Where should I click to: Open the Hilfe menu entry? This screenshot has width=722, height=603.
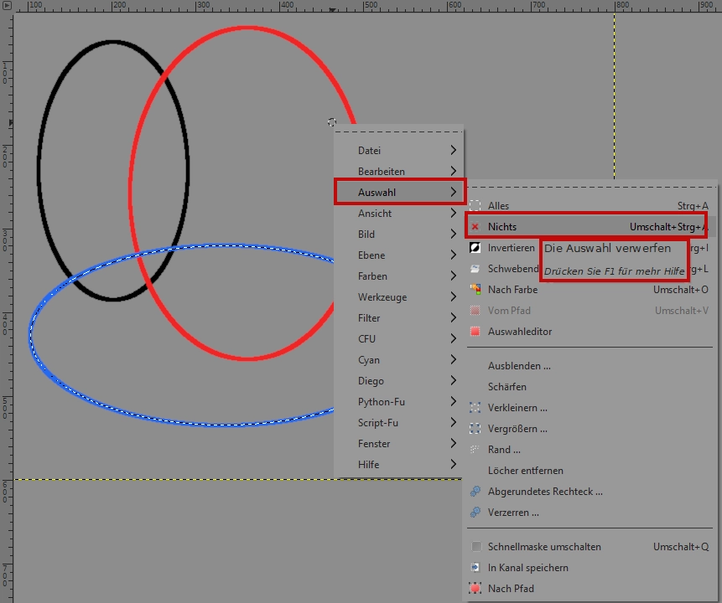pos(368,465)
